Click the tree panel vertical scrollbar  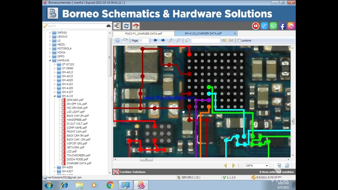tap(110, 57)
